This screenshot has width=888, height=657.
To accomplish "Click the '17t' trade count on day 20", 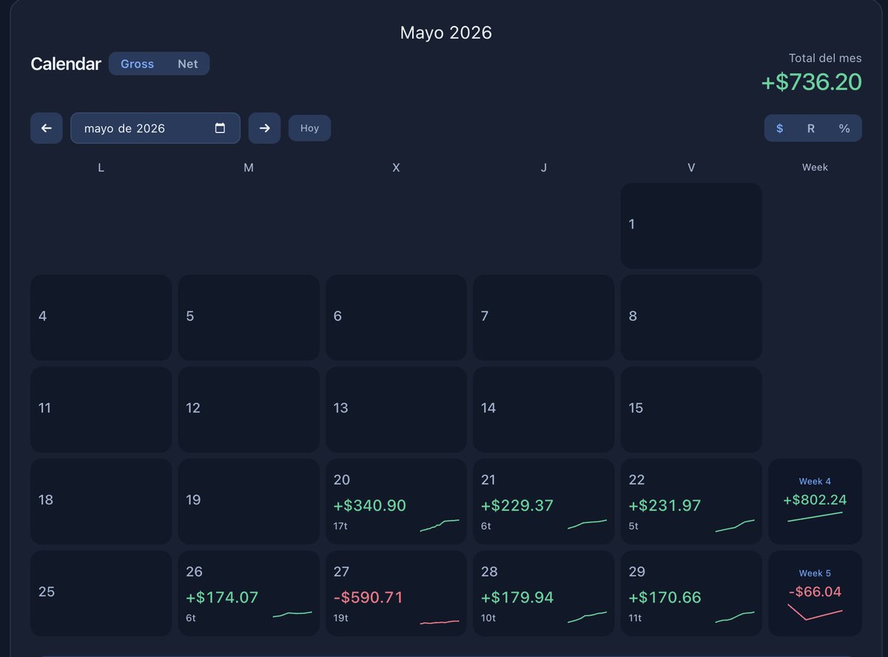I will point(340,526).
